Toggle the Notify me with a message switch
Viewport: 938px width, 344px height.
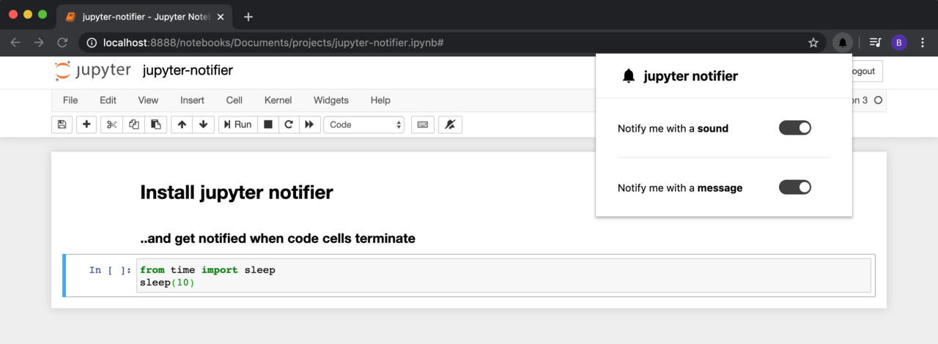(795, 187)
